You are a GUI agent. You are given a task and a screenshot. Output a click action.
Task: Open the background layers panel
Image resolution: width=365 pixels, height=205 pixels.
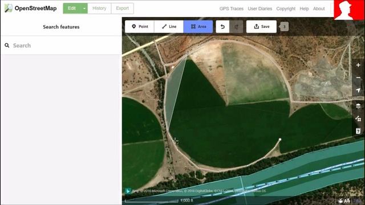tap(358, 106)
